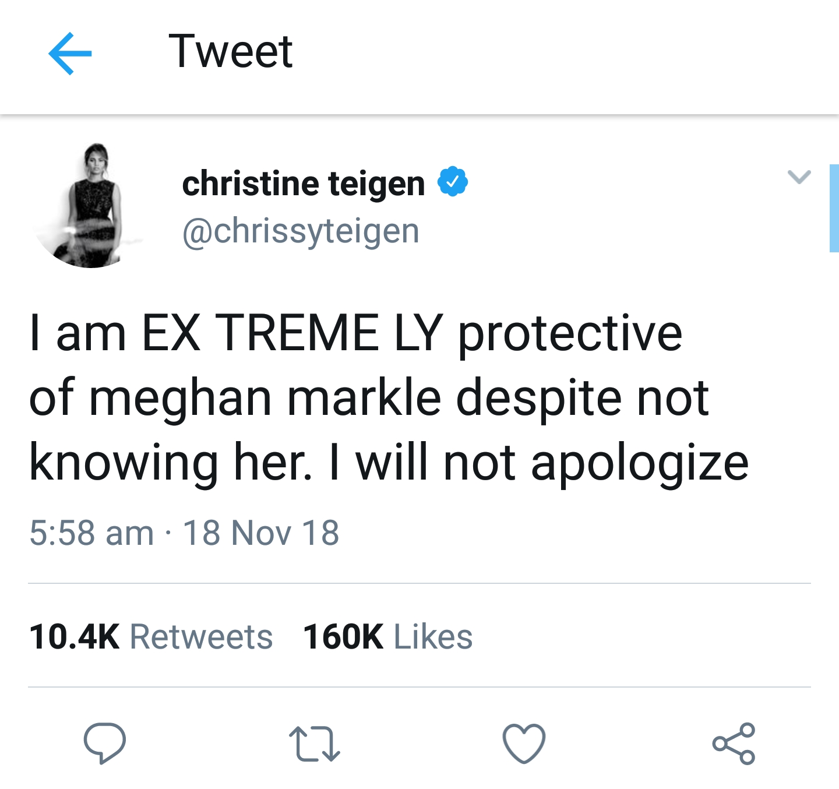Click meghan markle in the tweet text
The height and width of the screenshot is (789, 839).
pyautogui.click(x=265, y=399)
